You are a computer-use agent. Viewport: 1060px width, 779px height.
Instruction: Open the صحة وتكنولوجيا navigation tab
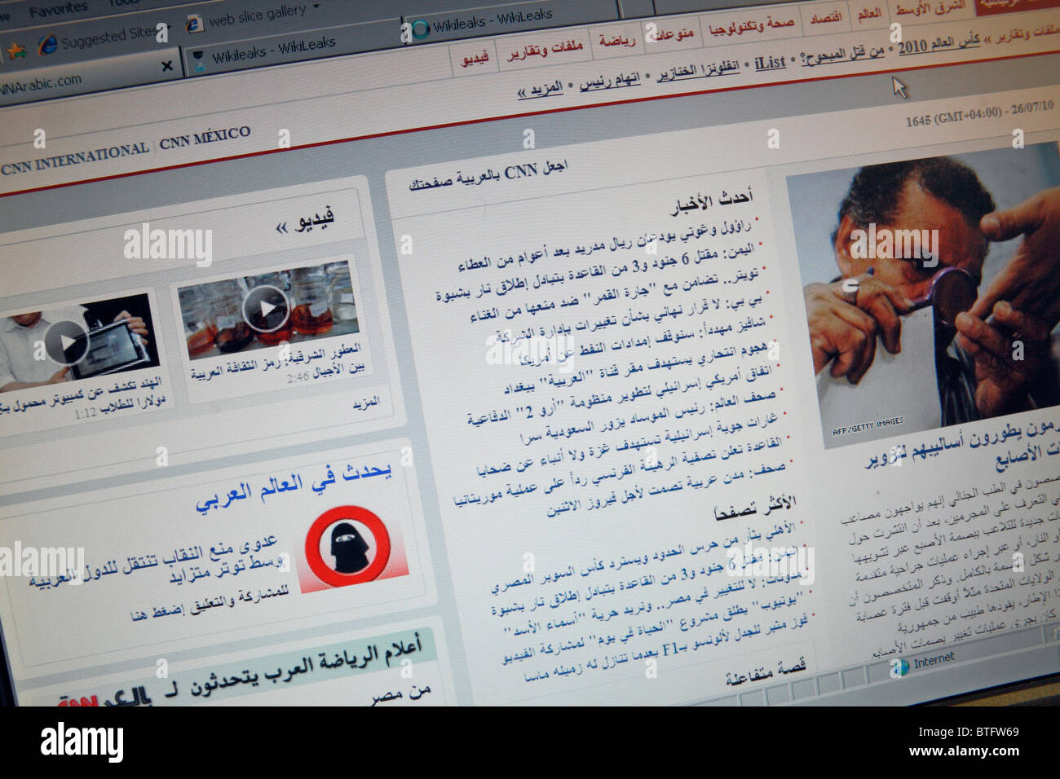click(x=751, y=27)
